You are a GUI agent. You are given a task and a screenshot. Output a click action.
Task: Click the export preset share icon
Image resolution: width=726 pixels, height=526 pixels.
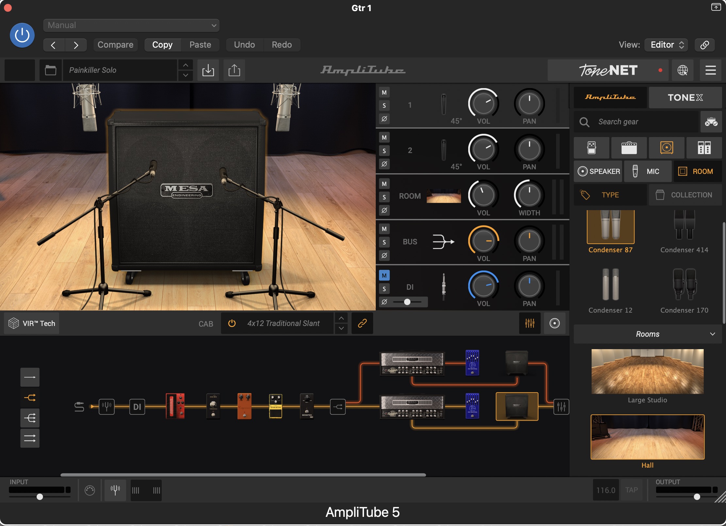pyautogui.click(x=234, y=70)
